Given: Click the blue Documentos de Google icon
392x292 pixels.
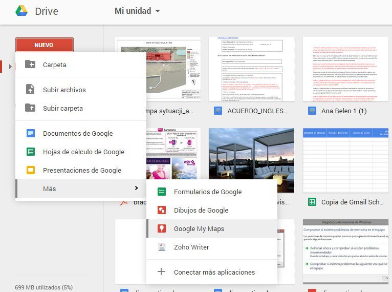Looking at the screenshot, I should point(31,133).
